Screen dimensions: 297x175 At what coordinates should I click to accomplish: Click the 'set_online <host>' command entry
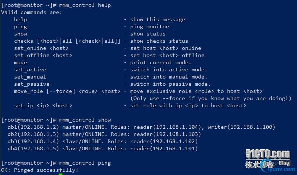(41, 48)
